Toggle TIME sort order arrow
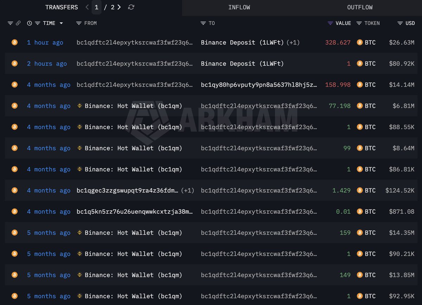 61,23
